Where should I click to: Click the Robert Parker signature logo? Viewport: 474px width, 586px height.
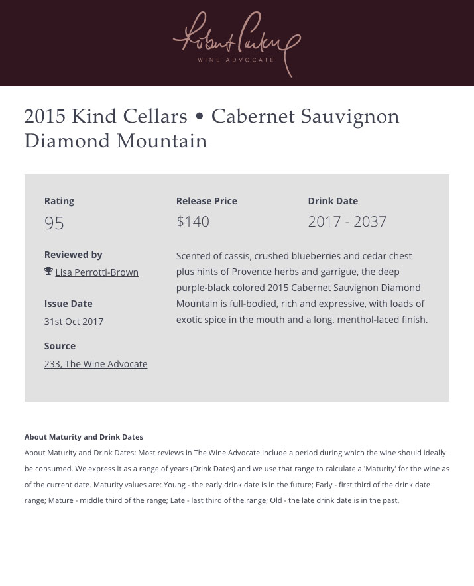coord(237,43)
